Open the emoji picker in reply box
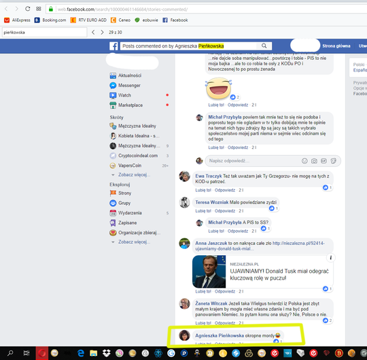Viewport: 367px width, 360px height. coord(304,161)
